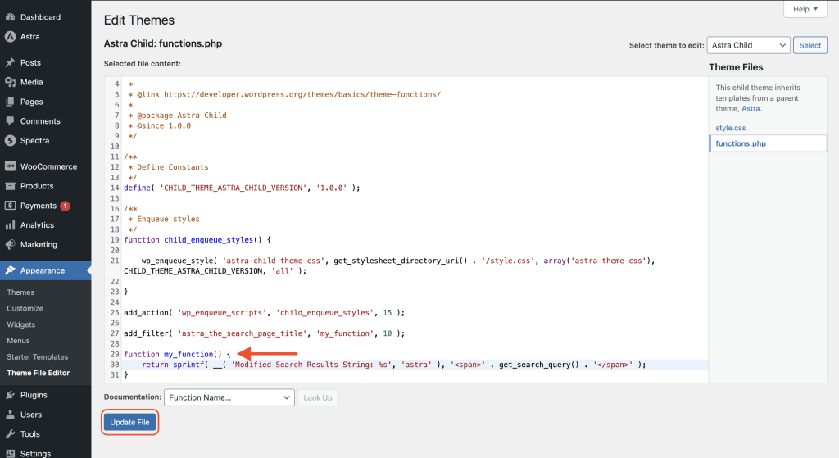Click the Look Up button
This screenshot has width=839, height=458.
pyautogui.click(x=318, y=397)
